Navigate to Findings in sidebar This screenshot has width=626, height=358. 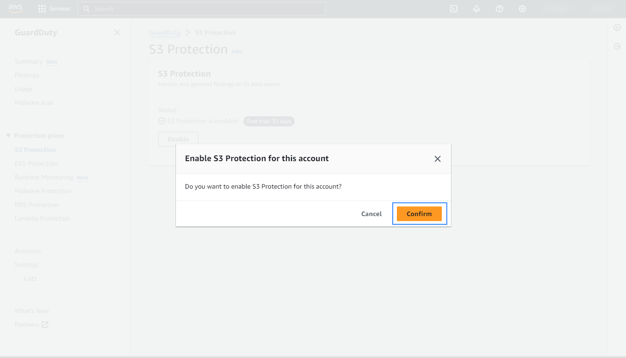click(x=27, y=75)
